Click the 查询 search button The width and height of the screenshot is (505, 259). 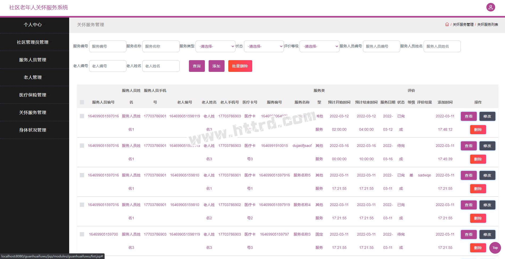[197, 66]
